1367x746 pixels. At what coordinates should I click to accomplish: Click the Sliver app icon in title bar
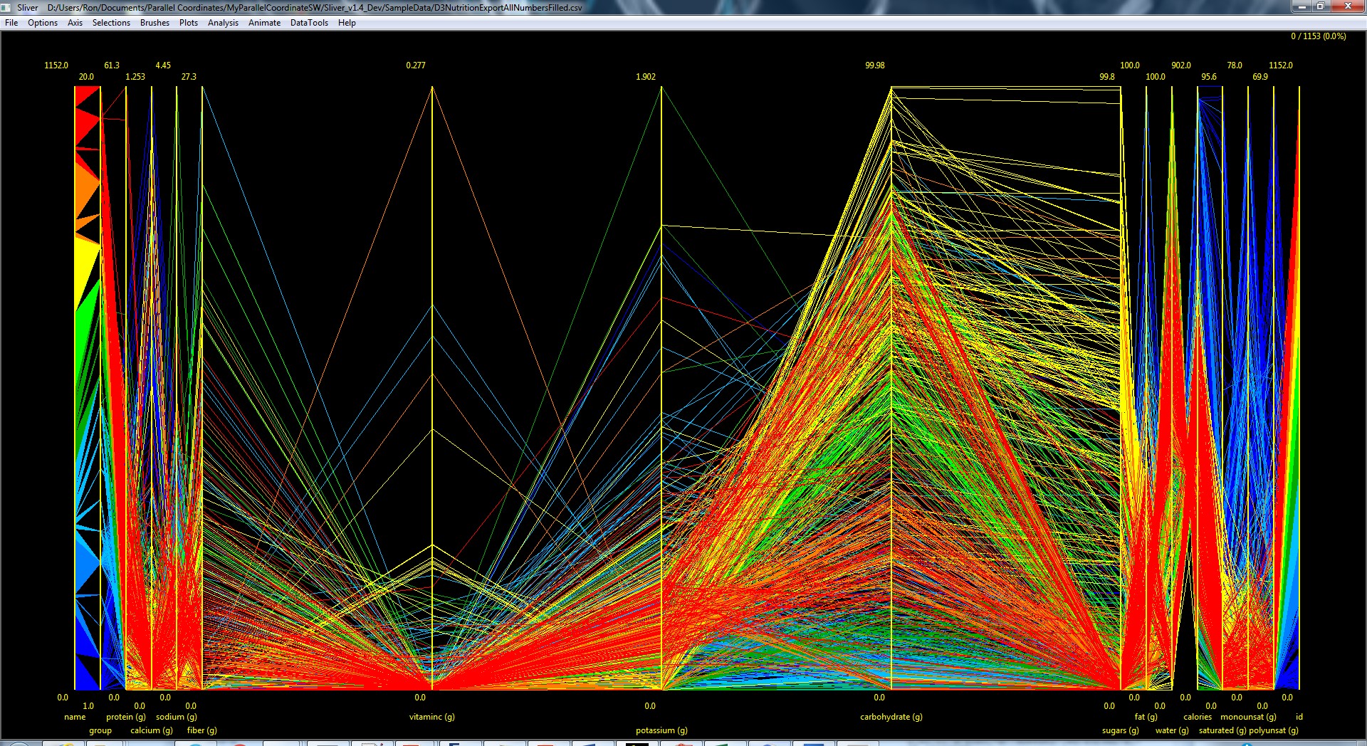(x=6, y=7)
